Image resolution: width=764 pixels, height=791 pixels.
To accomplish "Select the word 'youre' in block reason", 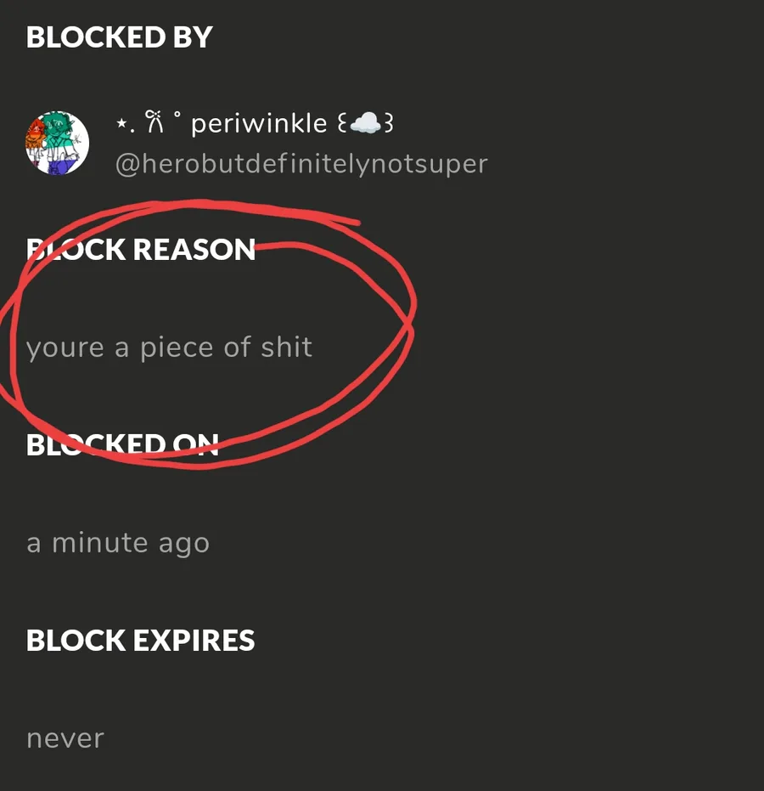I will pos(65,349).
